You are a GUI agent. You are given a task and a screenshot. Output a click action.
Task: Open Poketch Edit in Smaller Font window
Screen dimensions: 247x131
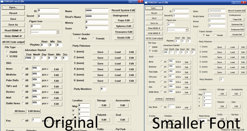click(x=222, y=106)
